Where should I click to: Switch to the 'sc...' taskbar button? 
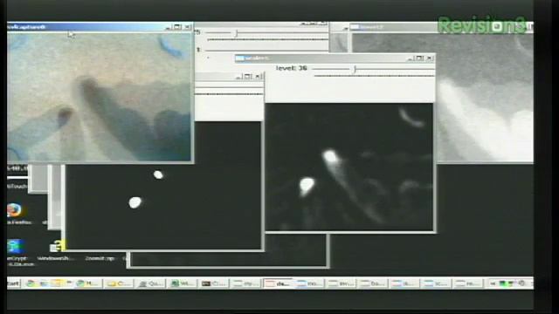[x=436, y=283]
